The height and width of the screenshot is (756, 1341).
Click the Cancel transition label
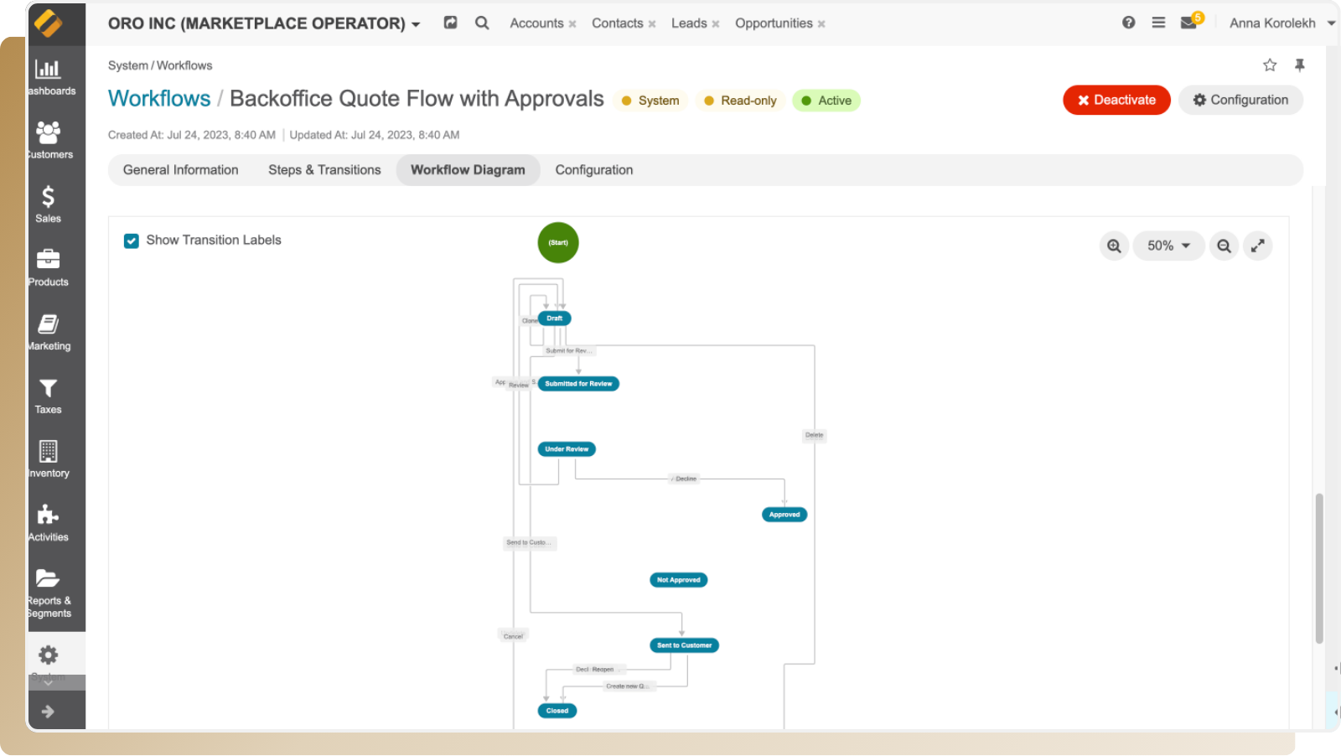click(513, 636)
